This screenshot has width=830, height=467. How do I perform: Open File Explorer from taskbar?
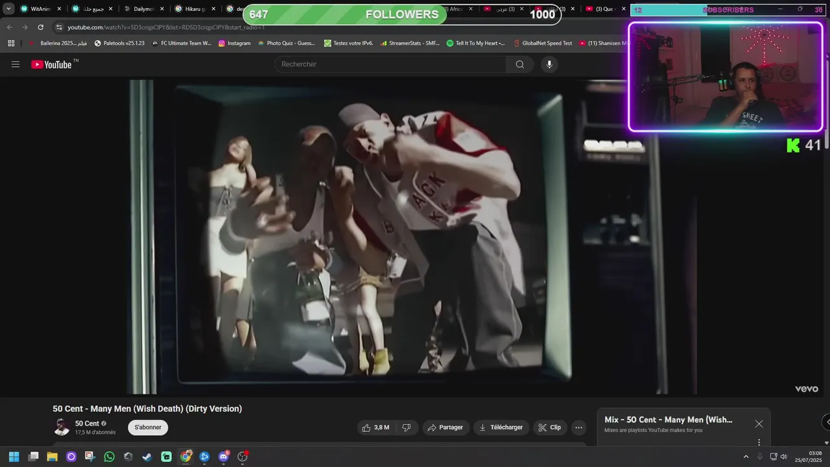coord(52,457)
